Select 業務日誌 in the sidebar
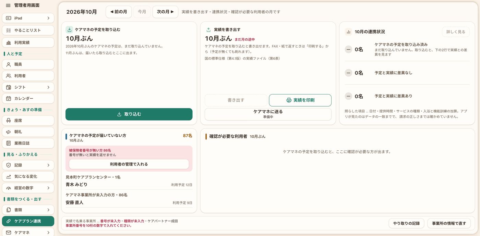The image size is (480, 236). (x=28, y=143)
